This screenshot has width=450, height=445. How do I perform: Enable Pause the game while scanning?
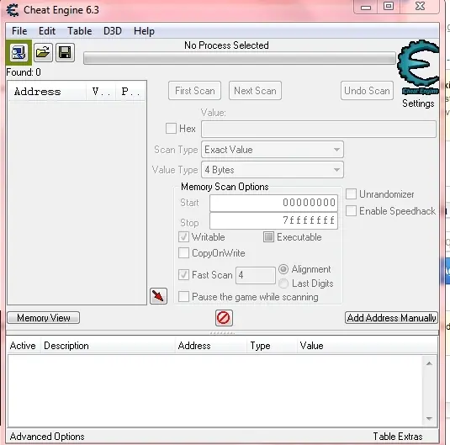[x=183, y=296]
